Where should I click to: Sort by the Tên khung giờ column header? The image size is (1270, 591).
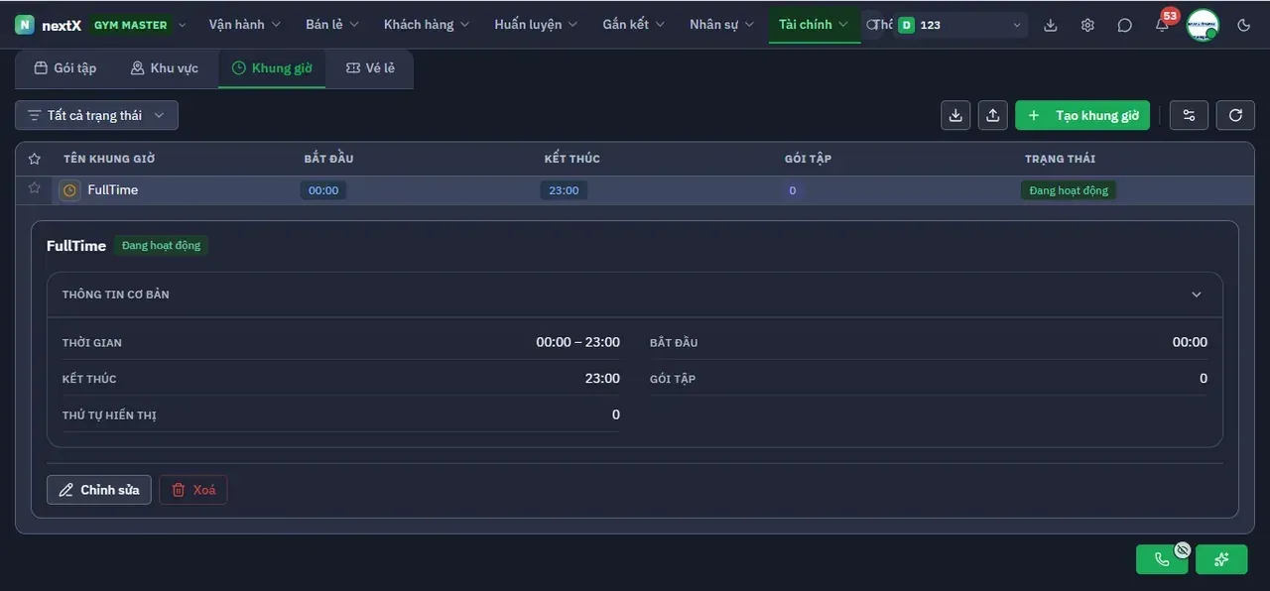(x=109, y=159)
